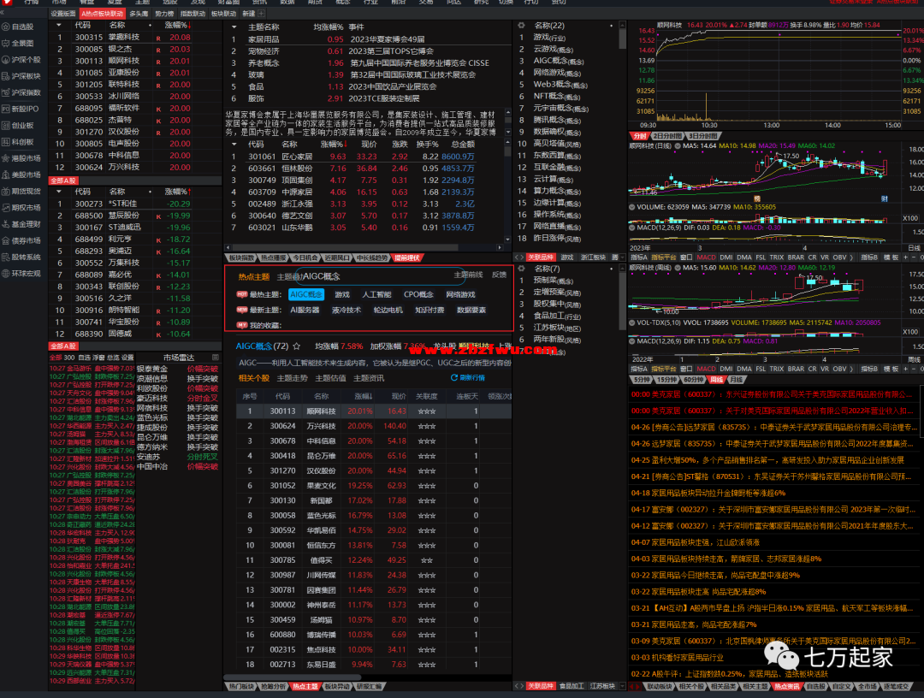
Task: Open the 债券市场 sidebar icon
Action: pyautogui.click(x=6, y=240)
